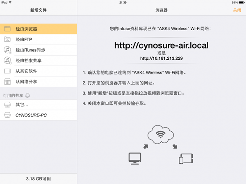Choose the 从其它软件 option
Image resolution: width=246 pixels, height=184 pixels.
coord(39,71)
